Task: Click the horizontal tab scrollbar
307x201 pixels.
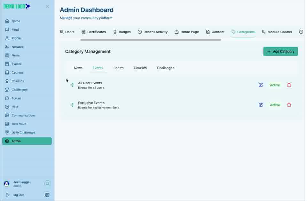Action: click(x=151, y=40)
